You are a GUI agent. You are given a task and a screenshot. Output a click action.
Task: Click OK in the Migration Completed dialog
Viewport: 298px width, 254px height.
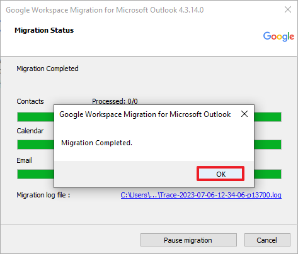pos(221,174)
